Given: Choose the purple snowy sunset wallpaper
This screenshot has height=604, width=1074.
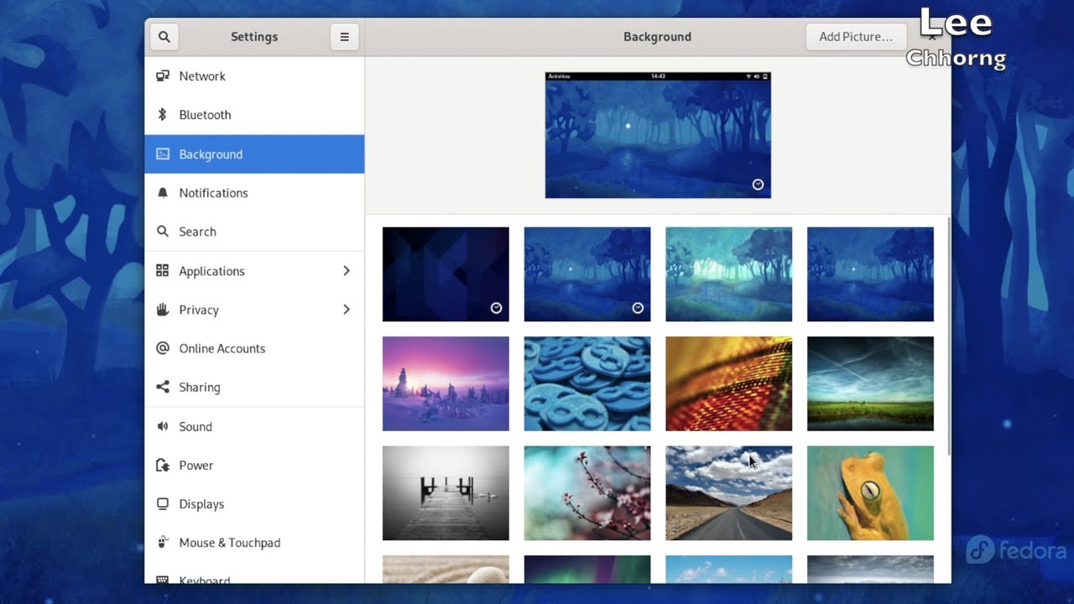Looking at the screenshot, I should (x=446, y=383).
